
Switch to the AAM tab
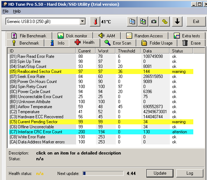point(107,36)
